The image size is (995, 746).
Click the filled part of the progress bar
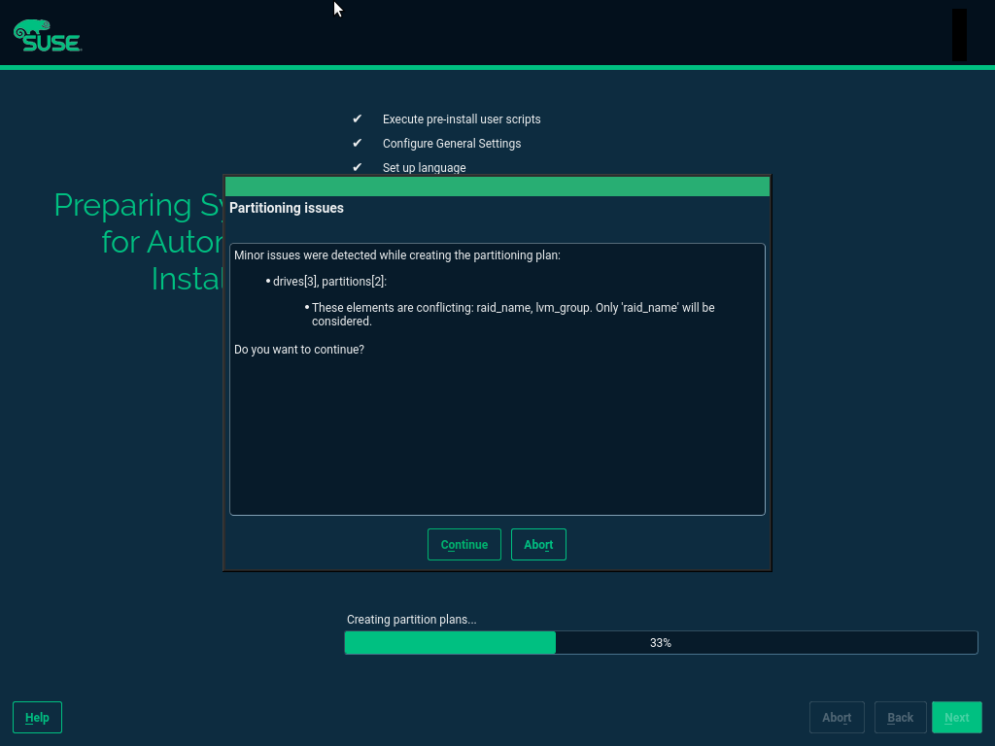(450, 642)
